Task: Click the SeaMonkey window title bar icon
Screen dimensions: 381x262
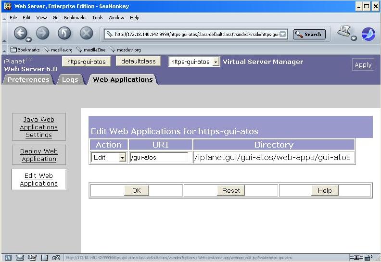Action: pyautogui.click(x=8, y=6)
